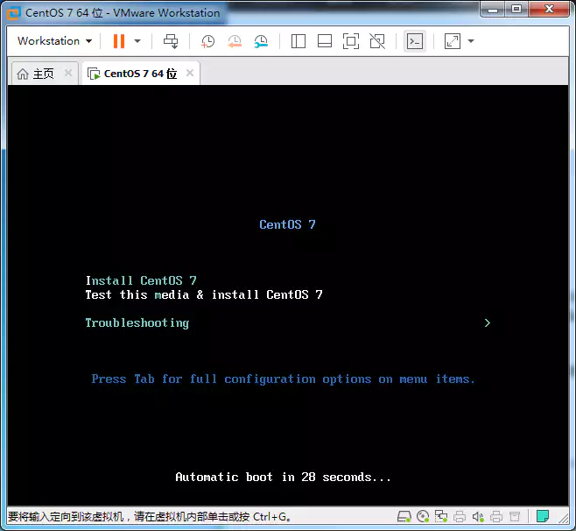The height and width of the screenshot is (531, 576).
Task: Toggle the thumbnail bar view
Action: (325, 41)
